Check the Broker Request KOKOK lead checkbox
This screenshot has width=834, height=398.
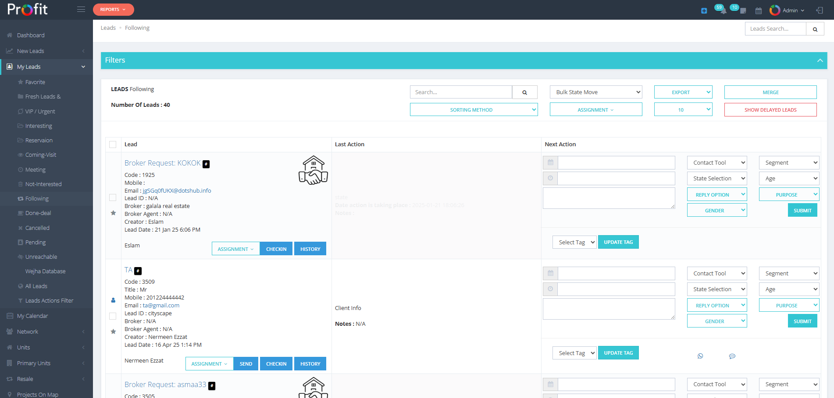(113, 197)
